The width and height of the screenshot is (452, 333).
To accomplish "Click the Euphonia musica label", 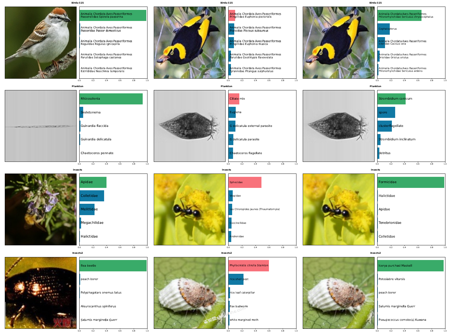I will 255,42.
